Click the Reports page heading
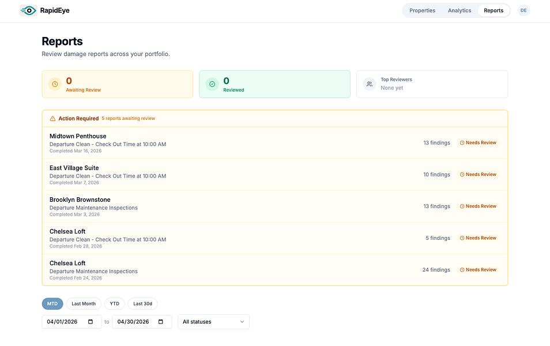Viewport: 550px width, 346px height. (x=62, y=42)
